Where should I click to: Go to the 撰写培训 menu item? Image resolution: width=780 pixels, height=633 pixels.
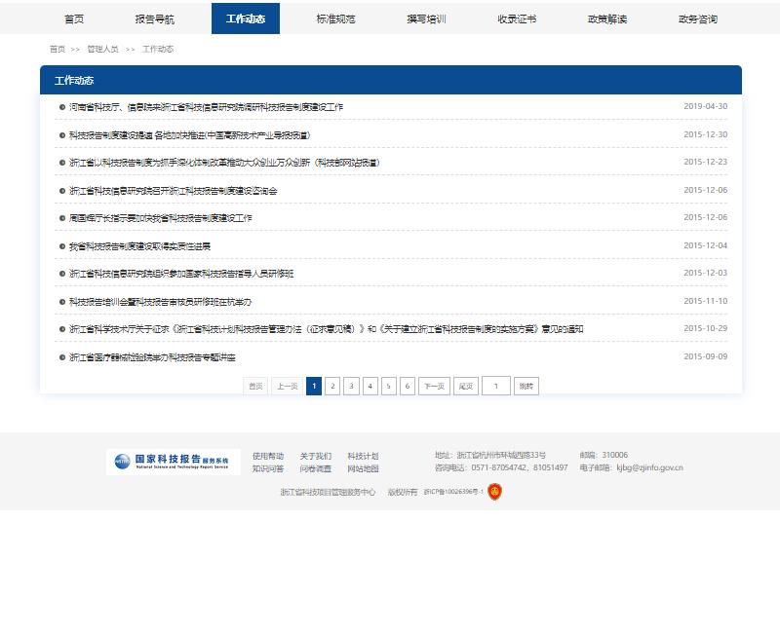point(426,19)
